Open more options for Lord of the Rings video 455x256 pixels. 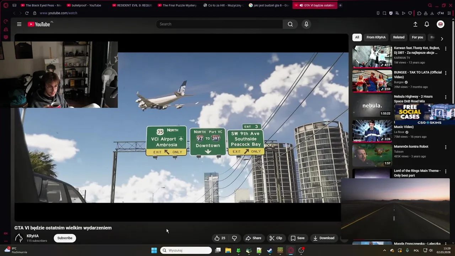tap(446, 171)
